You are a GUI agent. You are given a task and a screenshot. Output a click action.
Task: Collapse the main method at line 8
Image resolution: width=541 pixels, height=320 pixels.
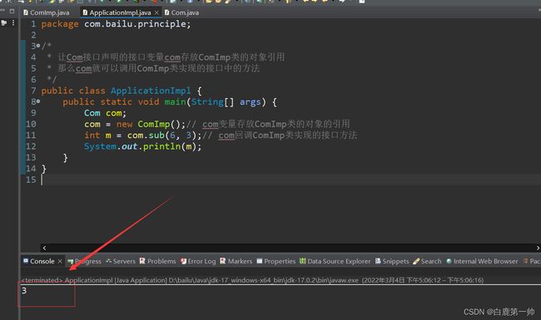click(x=38, y=101)
